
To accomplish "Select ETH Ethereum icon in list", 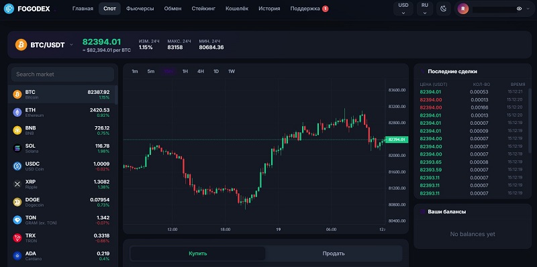I will 17,112.
